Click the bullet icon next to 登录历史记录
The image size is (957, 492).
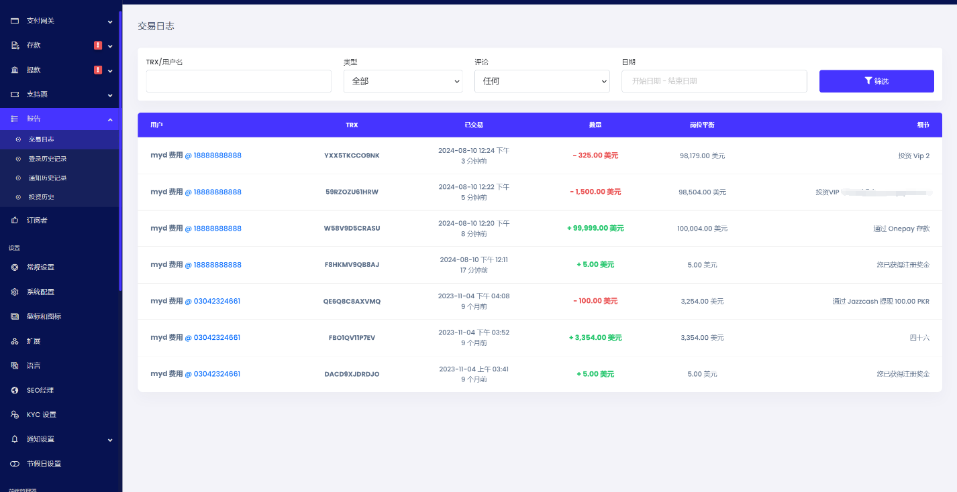coord(18,159)
